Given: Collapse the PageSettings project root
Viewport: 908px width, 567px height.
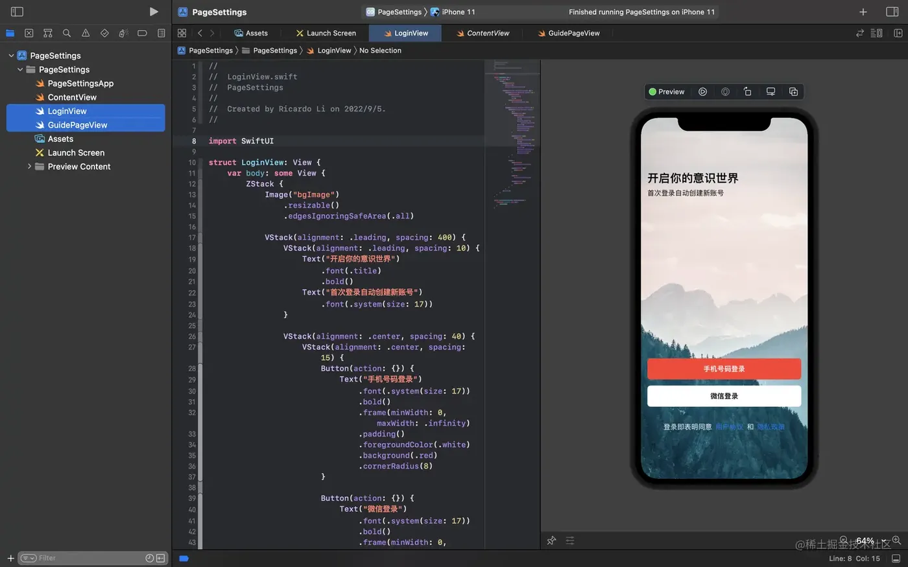Looking at the screenshot, I should (11, 56).
